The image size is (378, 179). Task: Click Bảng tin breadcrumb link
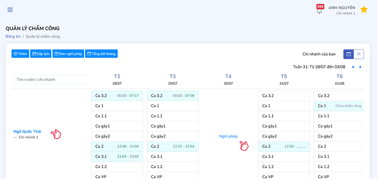(x=13, y=36)
